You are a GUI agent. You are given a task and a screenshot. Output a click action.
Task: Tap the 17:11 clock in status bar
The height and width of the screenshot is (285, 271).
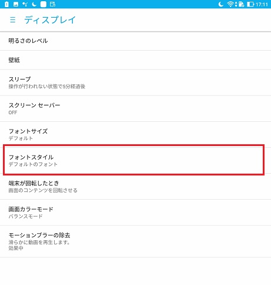click(262, 4)
